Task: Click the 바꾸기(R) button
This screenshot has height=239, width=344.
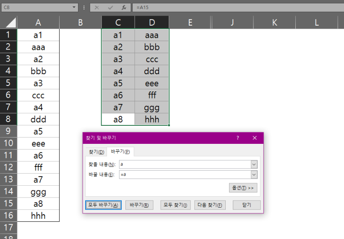Action: (139, 205)
